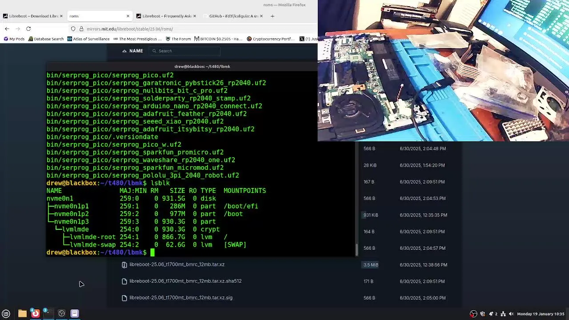This screenshot has height=320, width=569.
Task: Click the terminal title drew@blackbox: ~/t480/lbmk
Action: (x=202, y=66)
